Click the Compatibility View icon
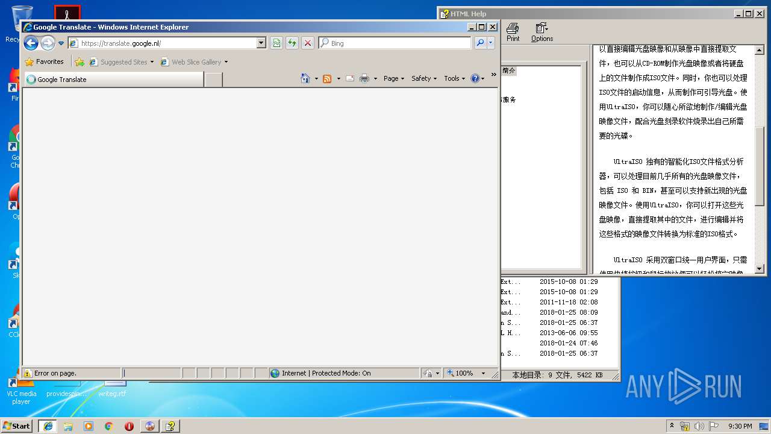This screenshot has width=771, height=434. click(x=276, y=43)
